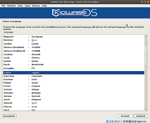Click the display indicator icon
The image size is (150, 123).
[x=124, y=121]
